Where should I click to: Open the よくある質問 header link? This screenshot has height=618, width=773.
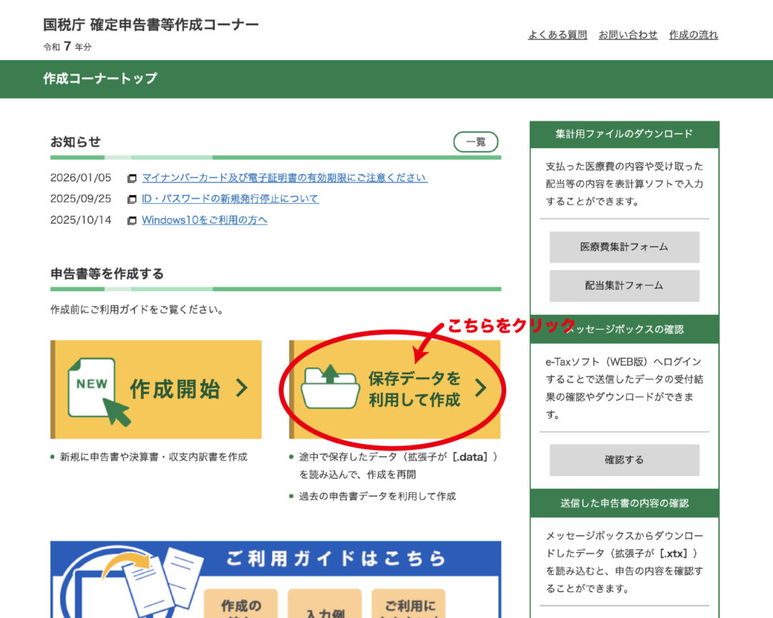tap(557, 34)
